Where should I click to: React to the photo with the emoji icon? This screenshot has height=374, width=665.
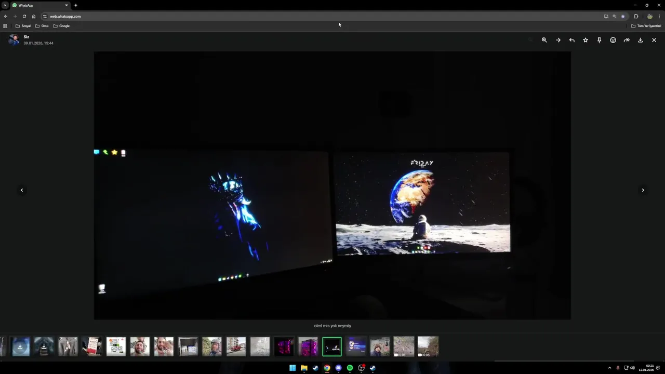pos(613,40)
